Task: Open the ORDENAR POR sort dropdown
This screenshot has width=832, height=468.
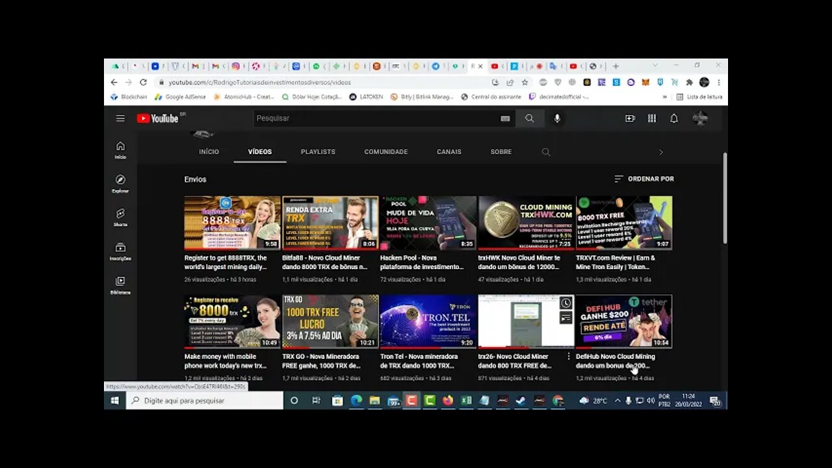Action: (644, 179)
